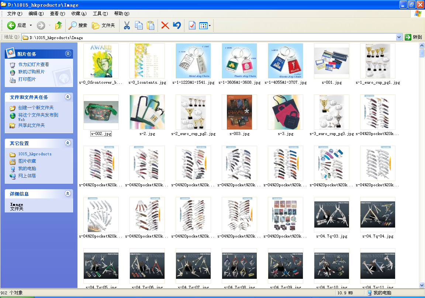This screenshot has width=425, height=298.
Task: Click the Back (后退) arrow button
Action: tap(12, 25)
